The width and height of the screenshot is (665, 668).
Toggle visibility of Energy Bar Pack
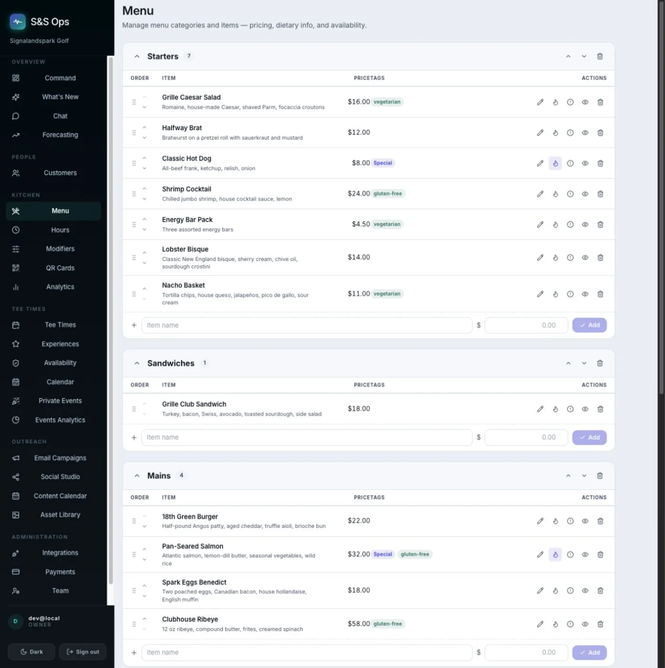coord(585,225)
